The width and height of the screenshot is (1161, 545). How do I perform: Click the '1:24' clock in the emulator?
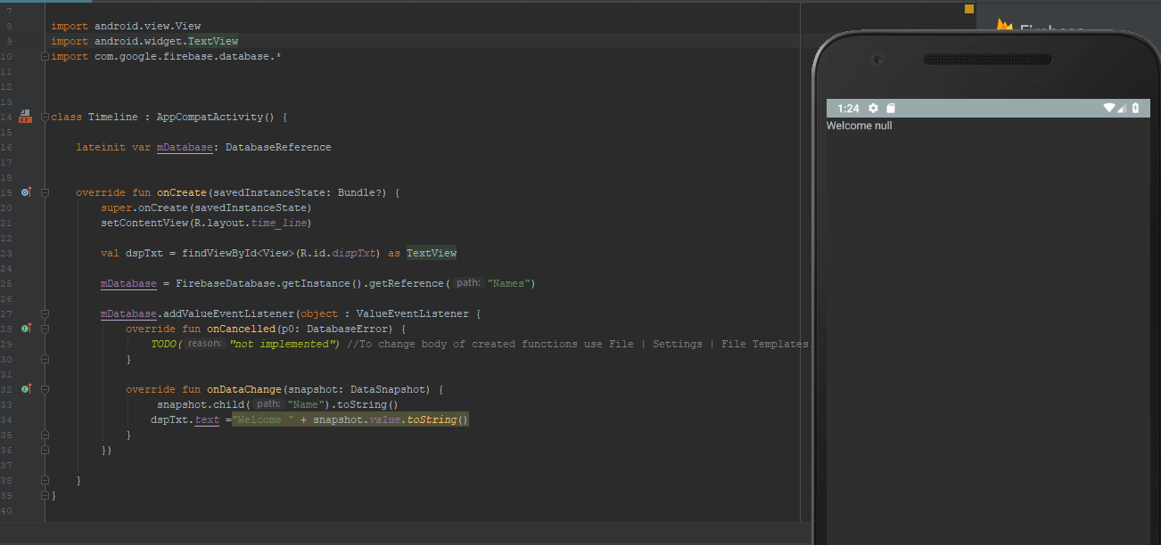click(848, 109)
